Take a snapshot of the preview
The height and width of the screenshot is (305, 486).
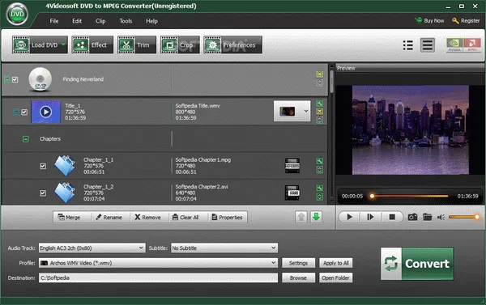tap(412, 217)
